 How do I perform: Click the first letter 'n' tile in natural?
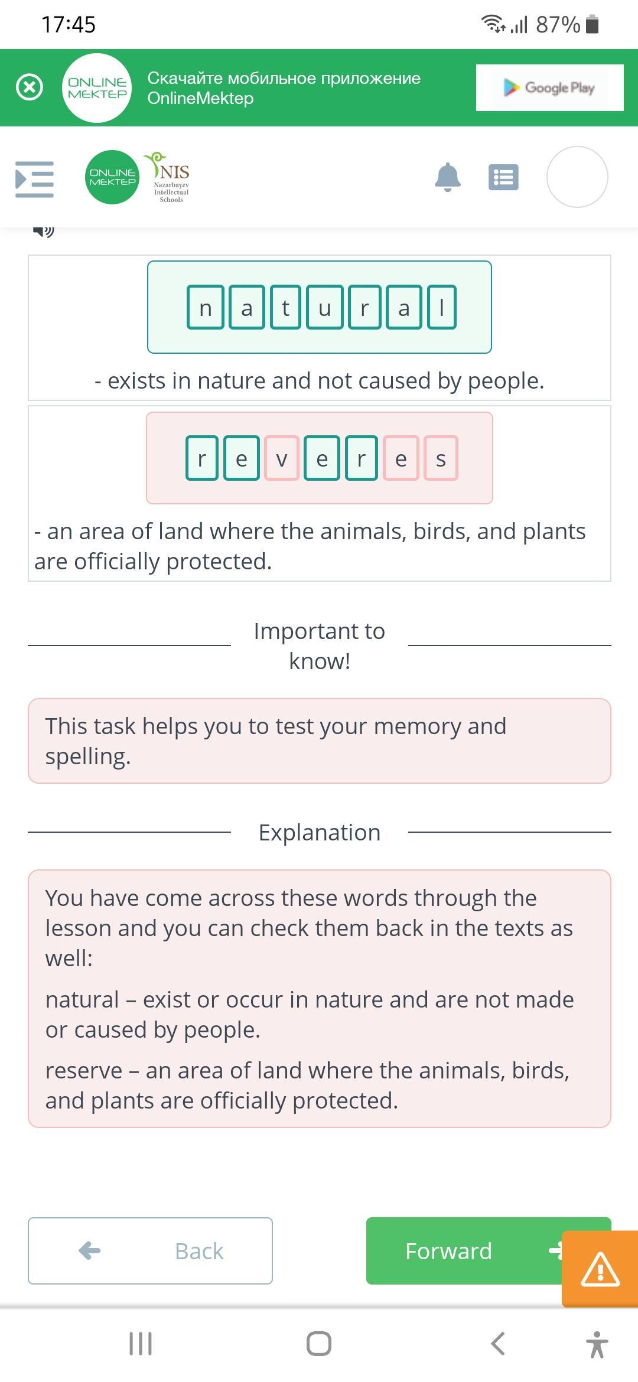[x=206, y=307]
